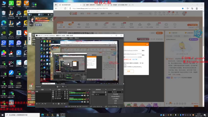Add a new source in OBS Sources dock

(x=53, y=103)
